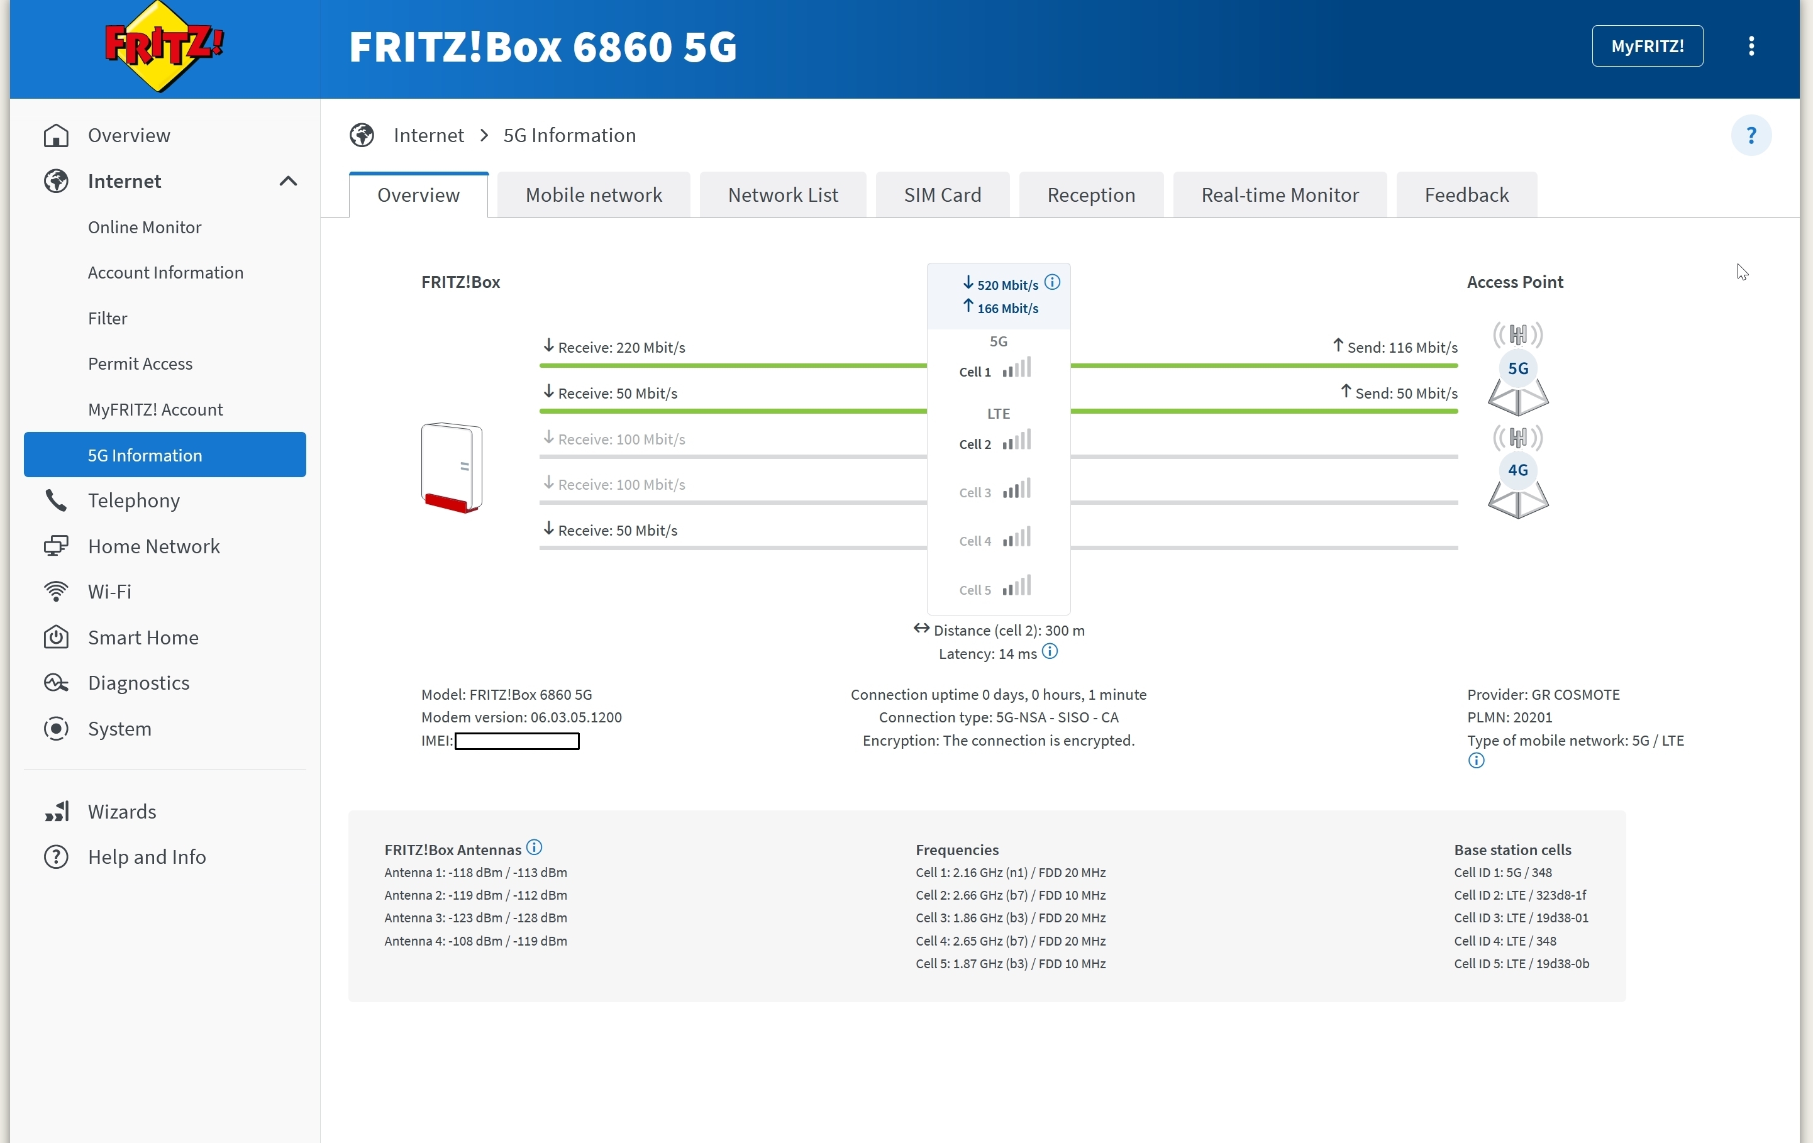Open Permit Access in sidebar
The height and width of the screenshot is (1143, 1813).
click(140, 363)
